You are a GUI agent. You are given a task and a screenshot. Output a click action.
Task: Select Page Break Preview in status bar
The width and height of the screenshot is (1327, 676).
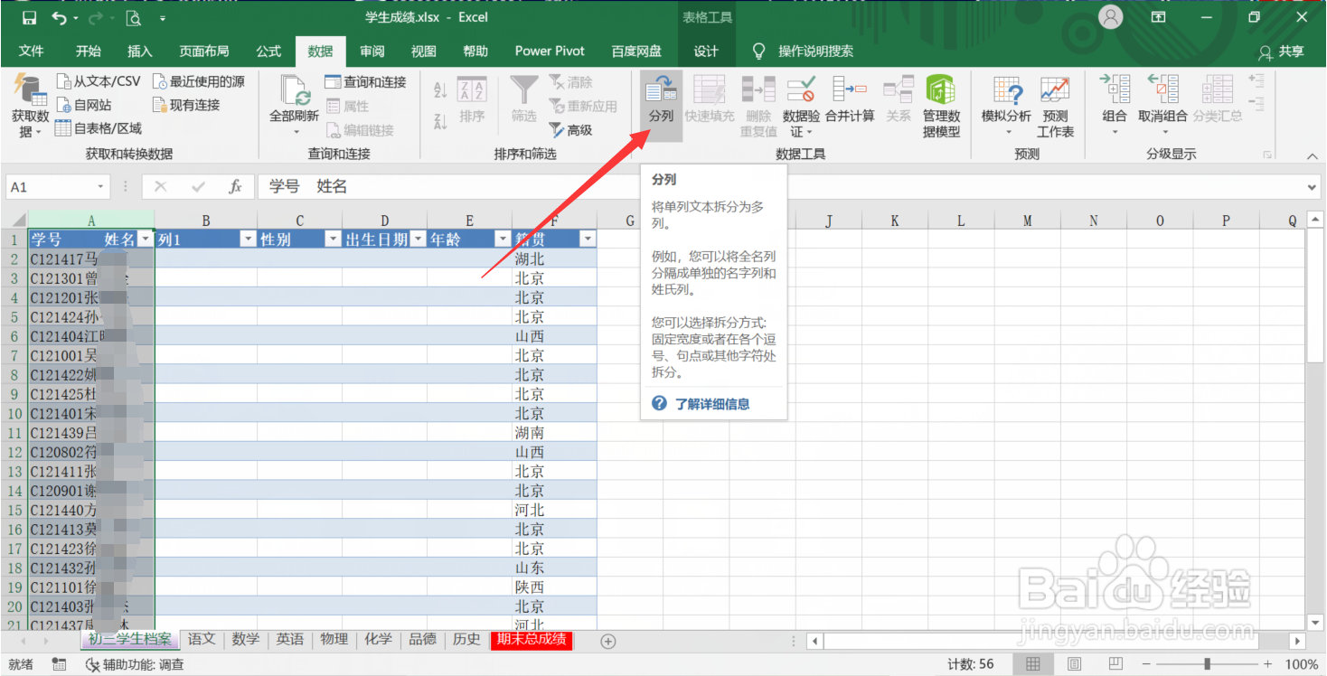(1115, 664)
